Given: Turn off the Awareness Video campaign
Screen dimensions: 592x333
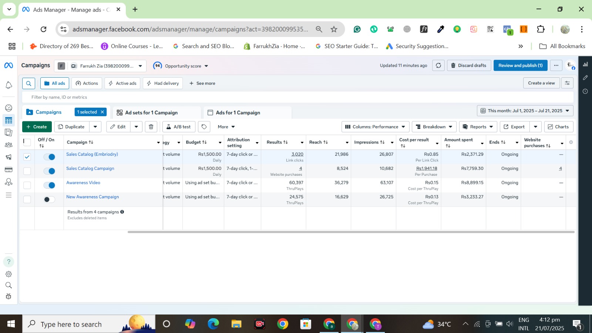Looking at the screenshot, I should point(49,185).
